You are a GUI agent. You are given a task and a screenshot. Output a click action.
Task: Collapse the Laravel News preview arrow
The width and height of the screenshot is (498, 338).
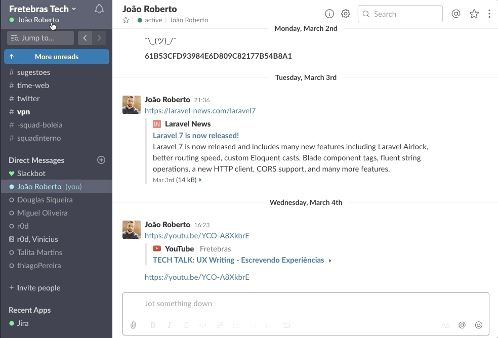[x=200, y=180]
